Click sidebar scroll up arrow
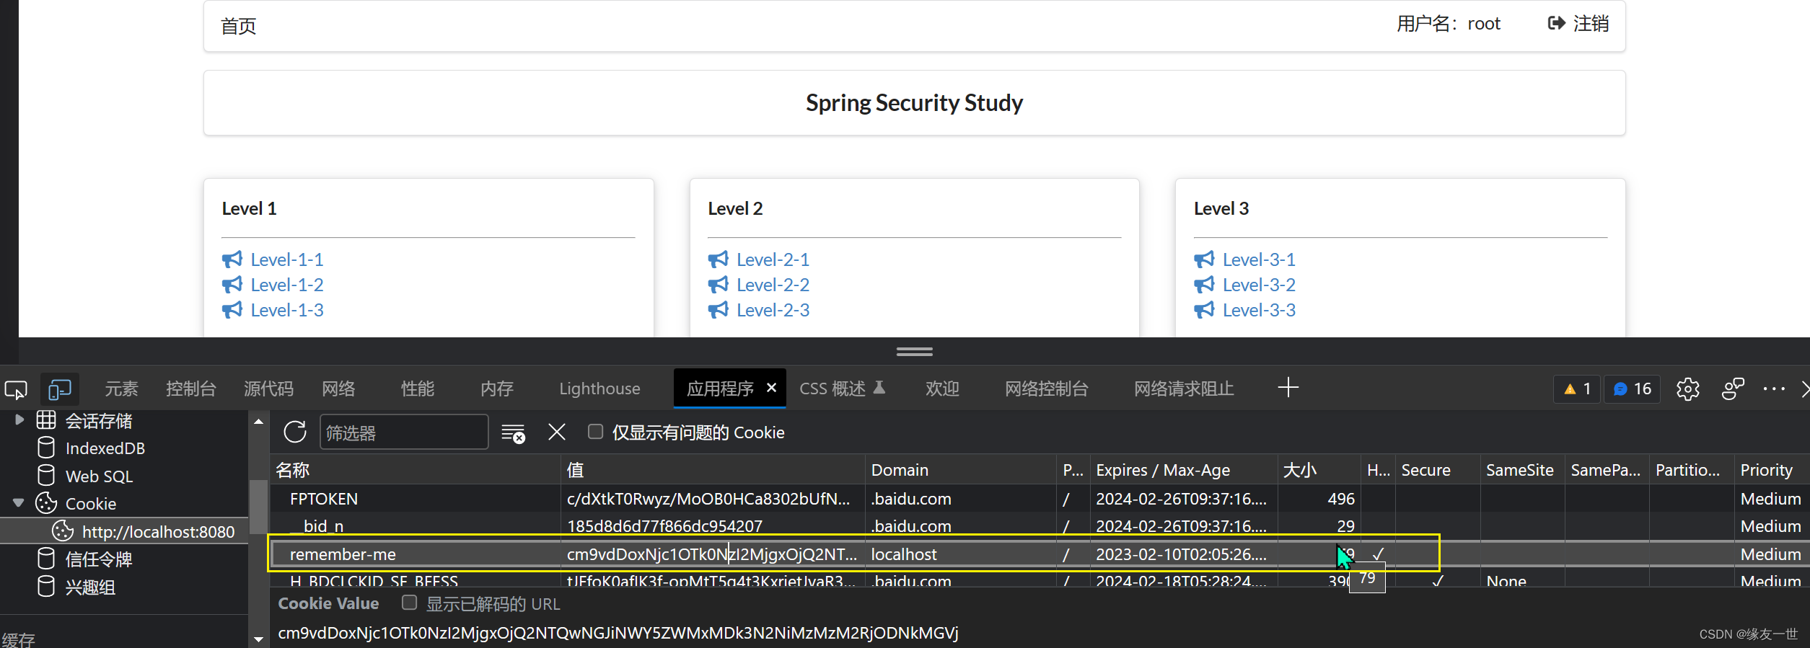This screenshot has height=648, width=1810. coord(258,422)
